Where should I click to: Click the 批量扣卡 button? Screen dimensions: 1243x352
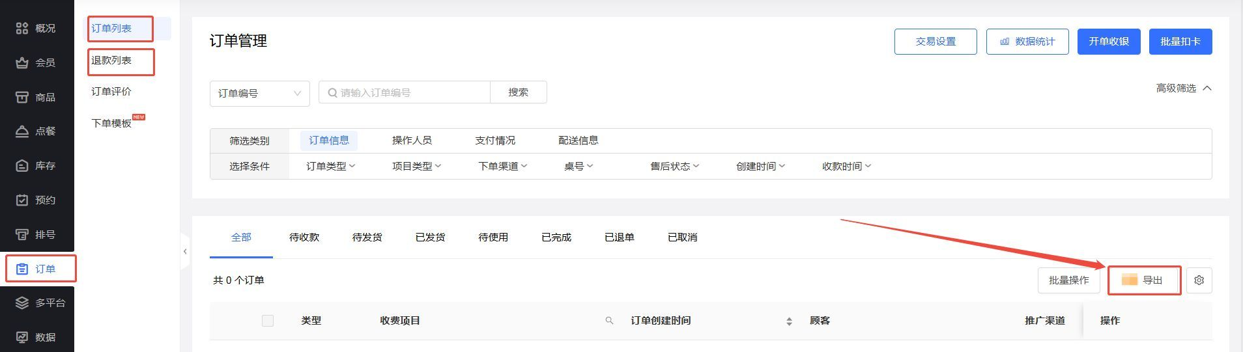point(1180,42)
